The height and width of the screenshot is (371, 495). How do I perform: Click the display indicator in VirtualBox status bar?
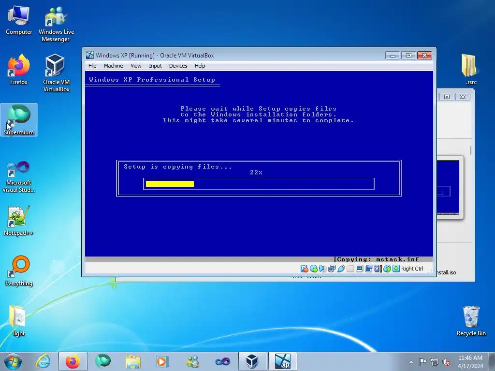(359, 269)
